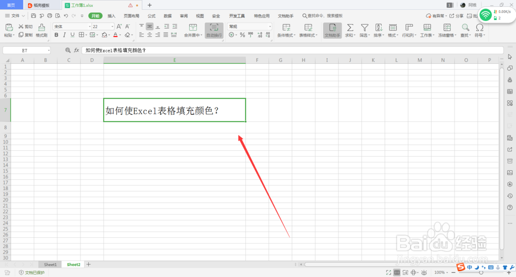The height and width of the screenshot is (277, 516).
Task: Open Table Styles (表格样式)
Action: (308, 30)
